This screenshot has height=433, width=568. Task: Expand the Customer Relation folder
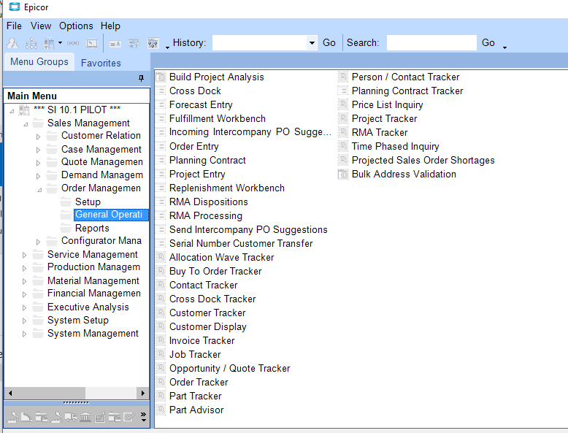39,137
